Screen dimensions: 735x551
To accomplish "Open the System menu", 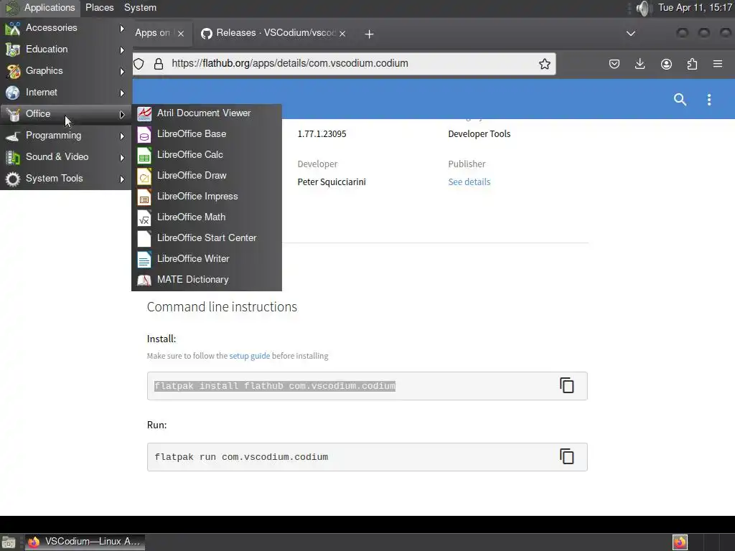I will (140, 7).
